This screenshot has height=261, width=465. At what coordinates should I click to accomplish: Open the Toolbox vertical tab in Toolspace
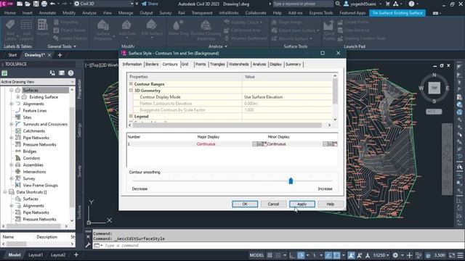pyautogui.click(x=79, y=212)
